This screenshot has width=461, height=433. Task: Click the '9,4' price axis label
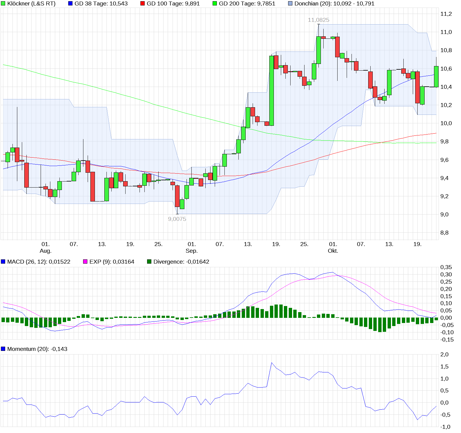tap(444, 178)
